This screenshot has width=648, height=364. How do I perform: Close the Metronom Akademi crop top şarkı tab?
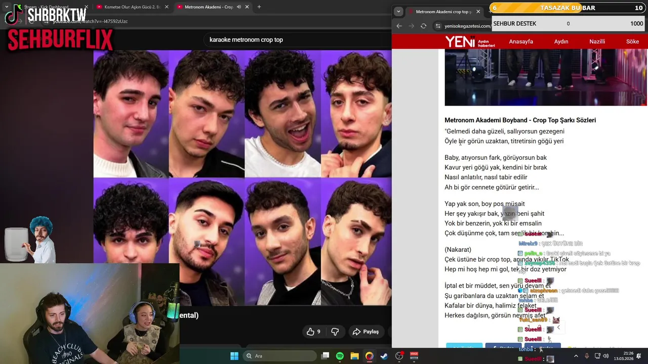pyautogui.click(x=478, y=12)
